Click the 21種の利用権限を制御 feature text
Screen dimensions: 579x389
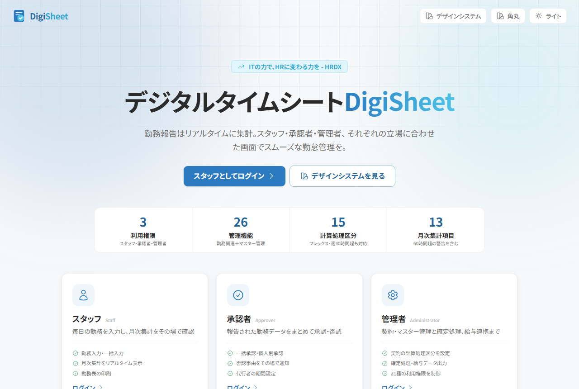click(416, 374)
